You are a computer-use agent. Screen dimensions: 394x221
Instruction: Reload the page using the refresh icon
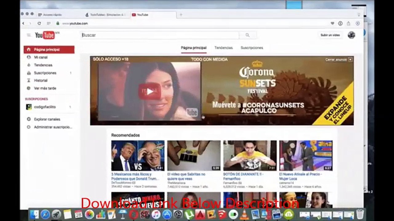click(39, 23)
